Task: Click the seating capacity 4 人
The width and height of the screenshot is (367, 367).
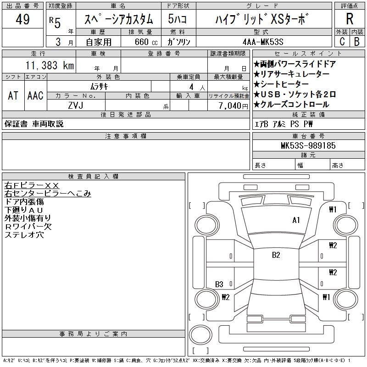Action: pyautogui.click(x=197, y=87)
